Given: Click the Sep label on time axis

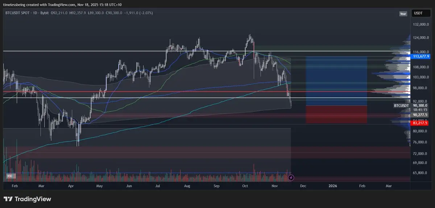Looking at the screenshot, I should [x=216, y=186].
